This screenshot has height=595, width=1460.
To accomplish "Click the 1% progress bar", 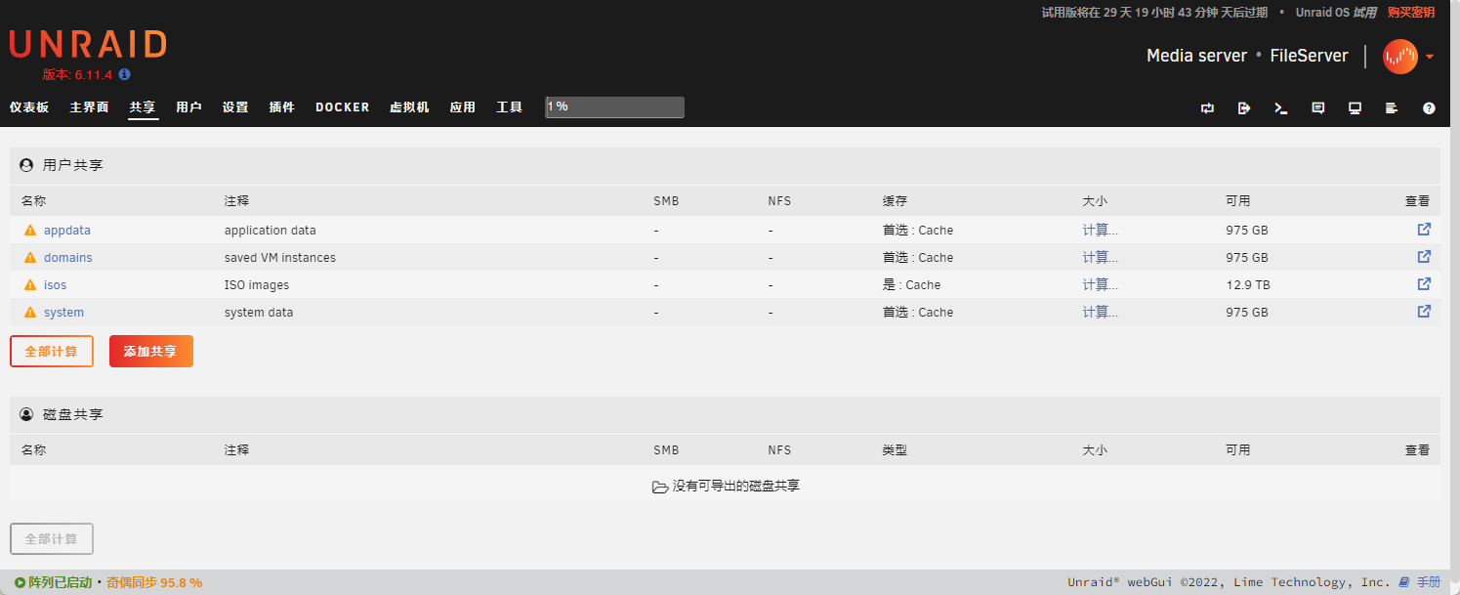I will click(x=614, y=106).
